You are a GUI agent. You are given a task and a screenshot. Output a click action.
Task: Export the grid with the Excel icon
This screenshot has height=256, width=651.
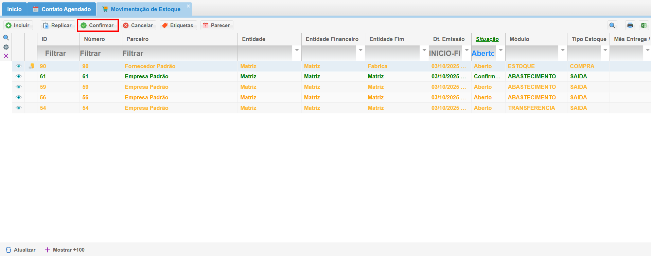click(644, 25)
